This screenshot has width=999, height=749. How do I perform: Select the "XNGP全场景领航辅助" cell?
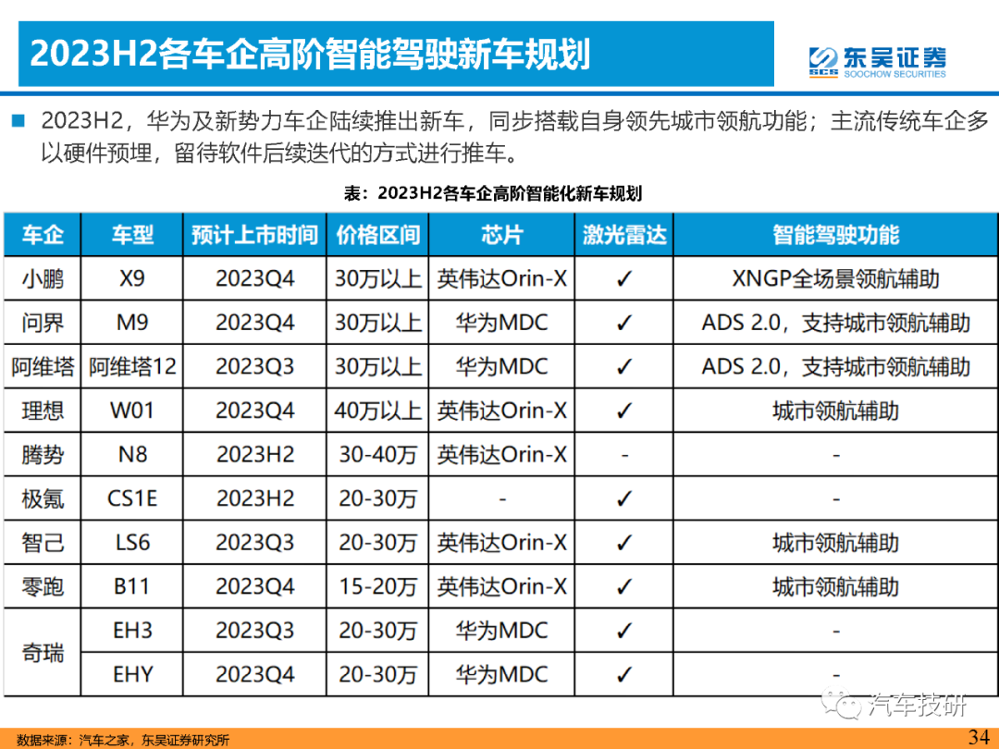point(836,279)
